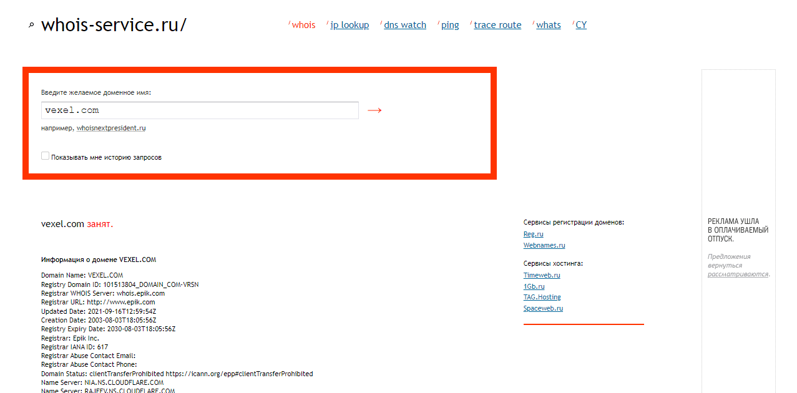
Task: Click the whoisnextpresident.ru example link
Action: [111, 128]
